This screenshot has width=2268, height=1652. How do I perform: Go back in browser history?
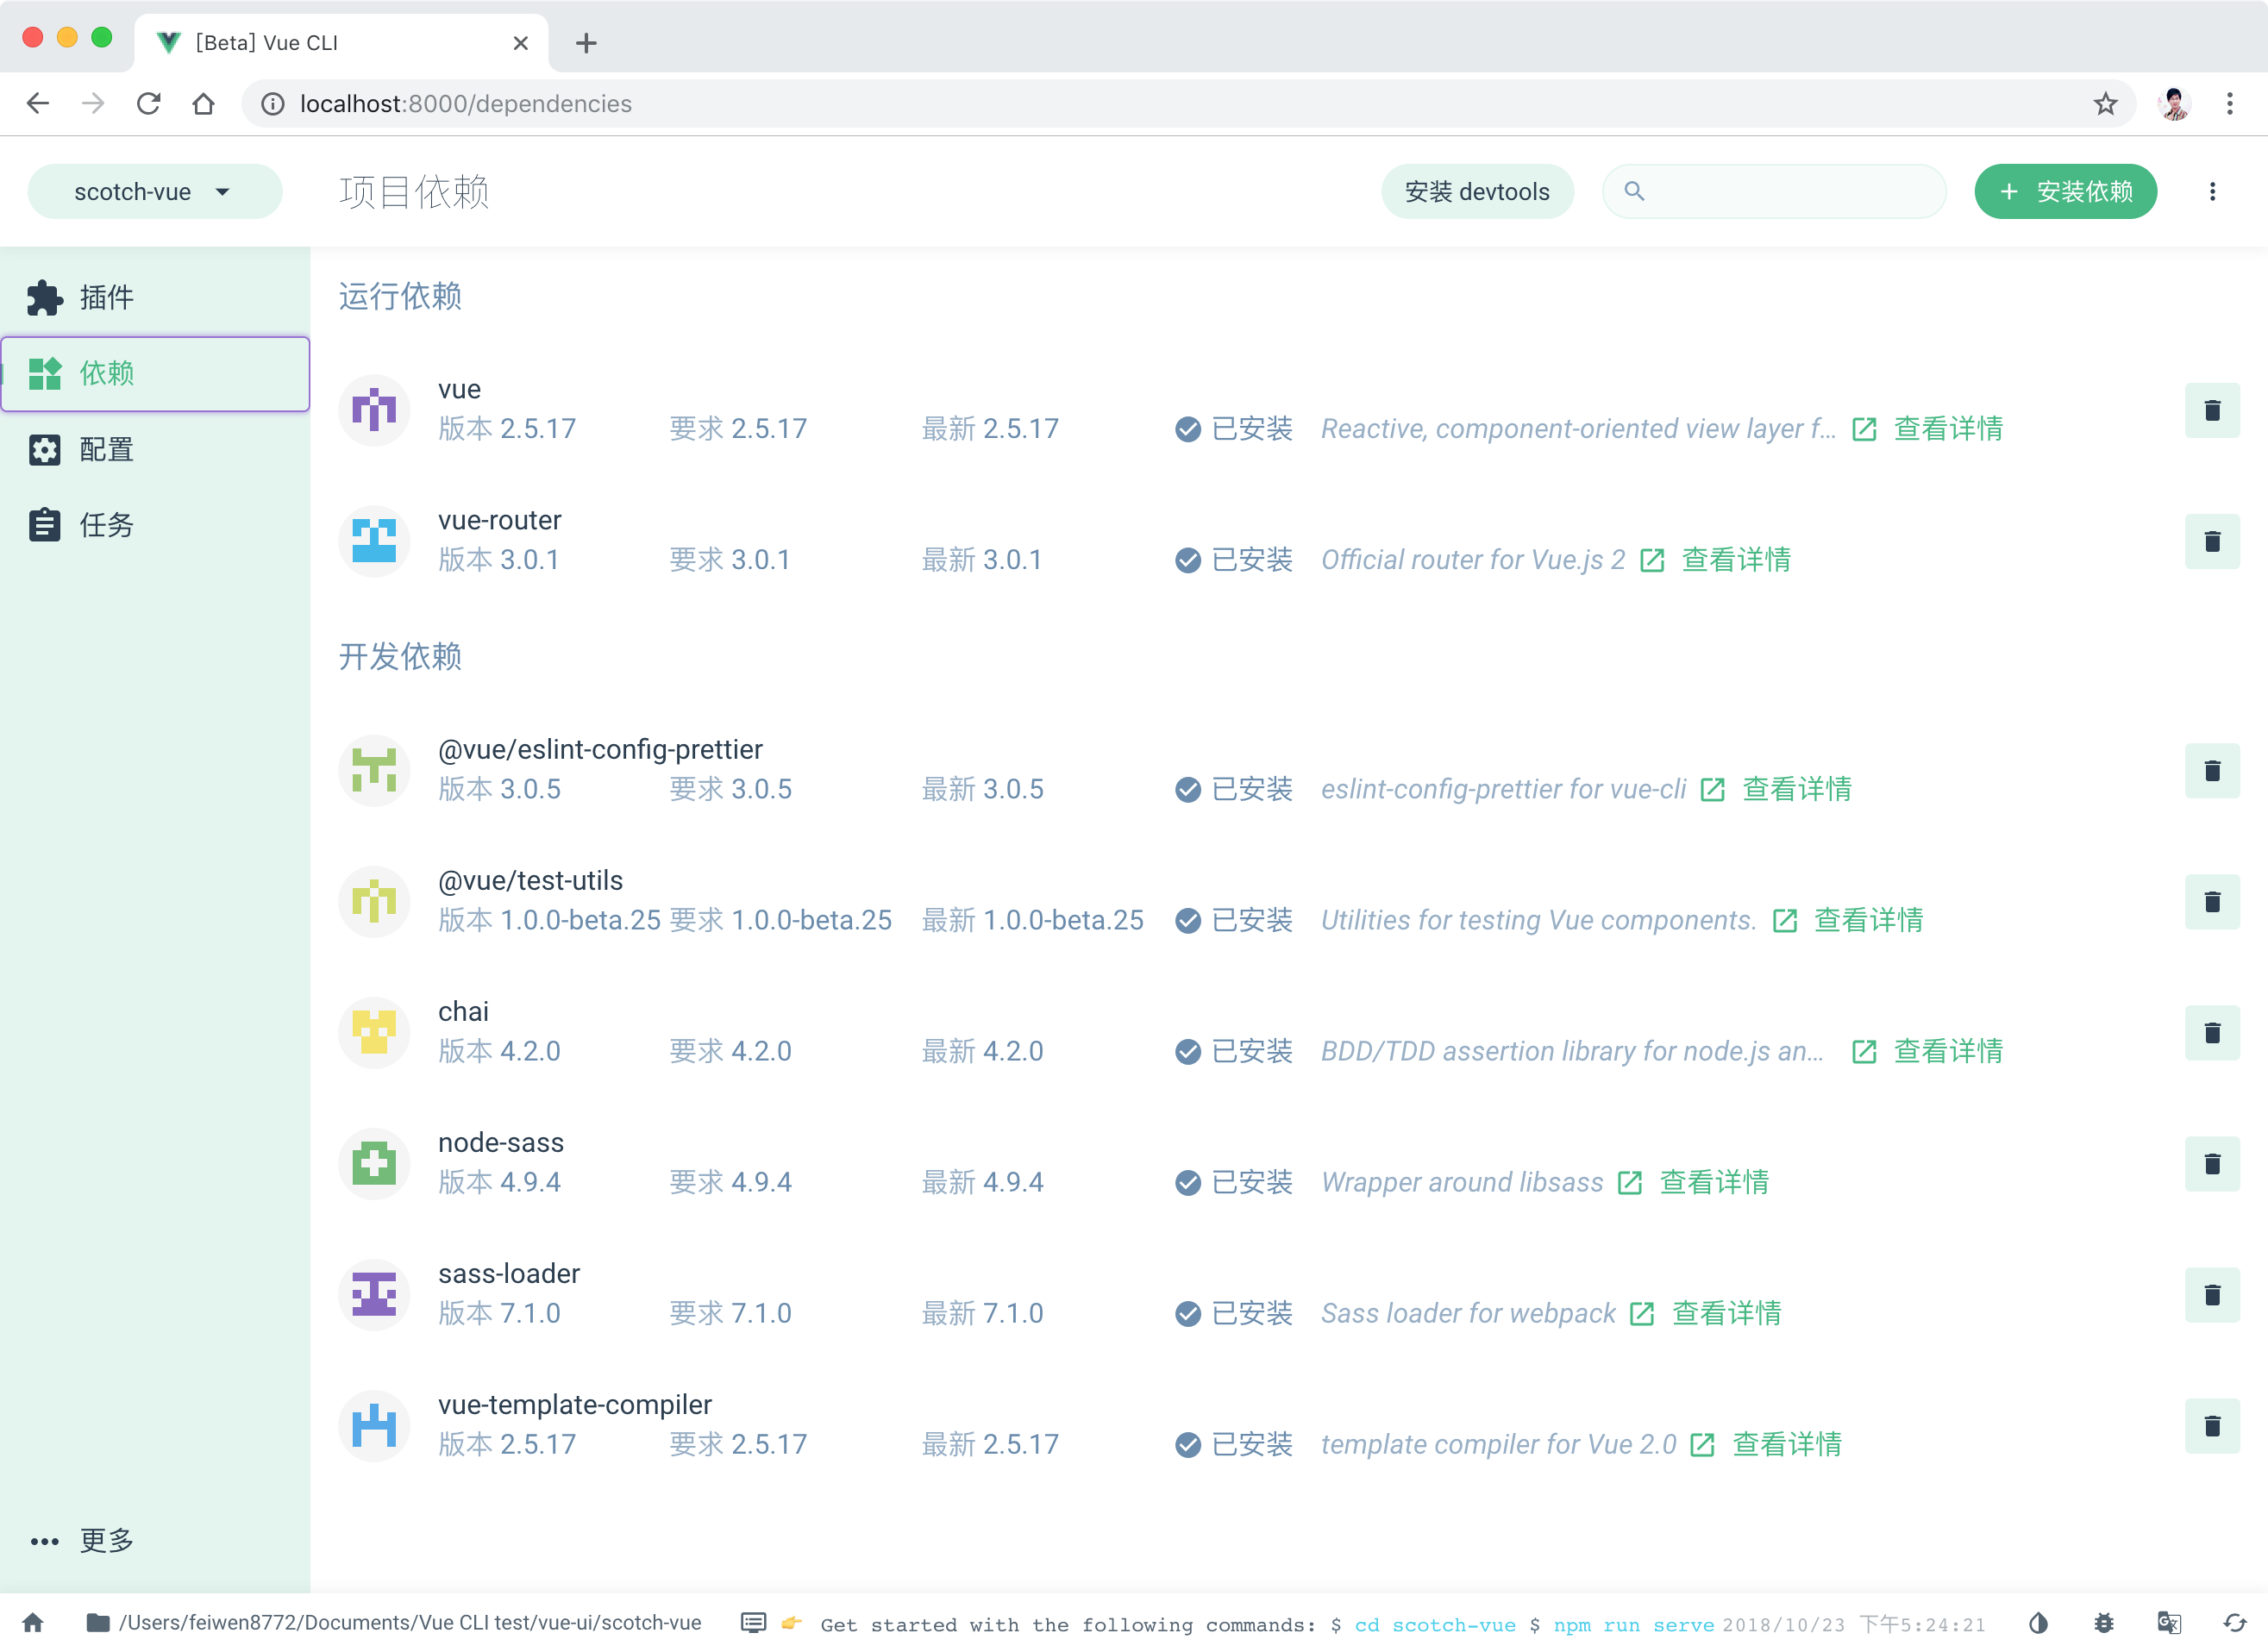pos(38,103)
